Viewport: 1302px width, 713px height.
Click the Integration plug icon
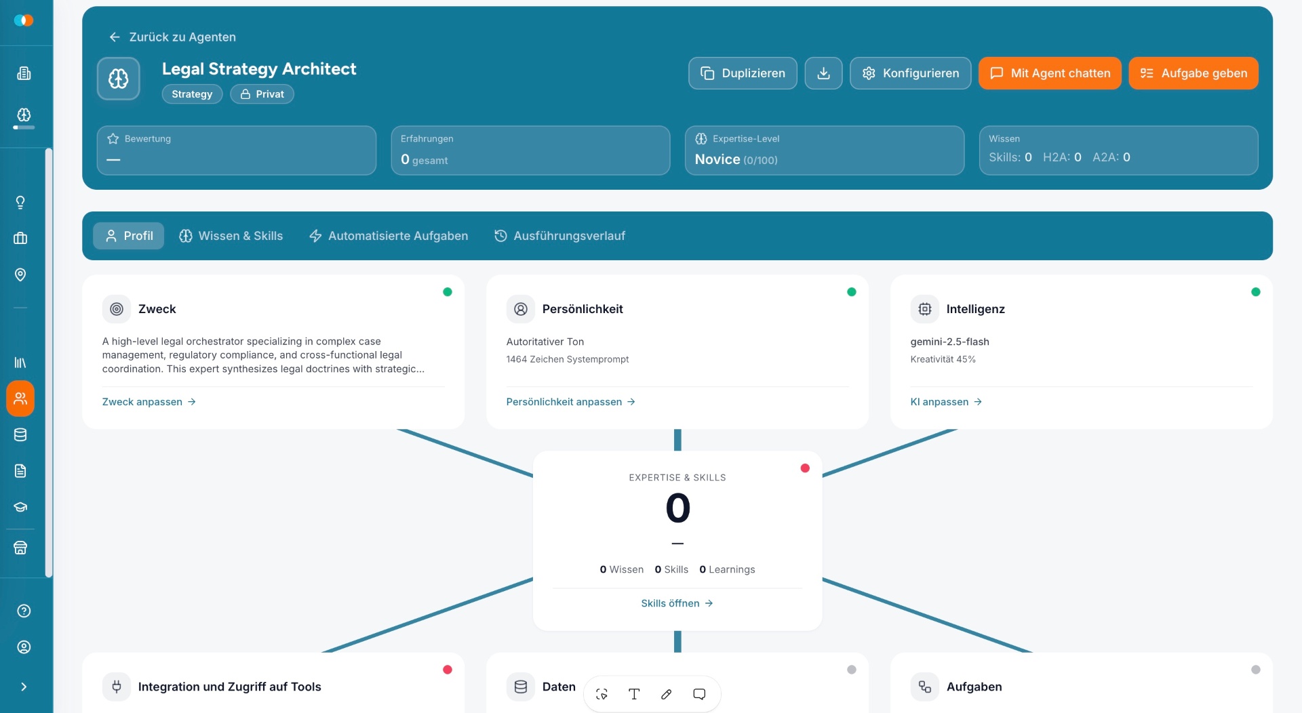pyautogui.click(x=117, y=687)
